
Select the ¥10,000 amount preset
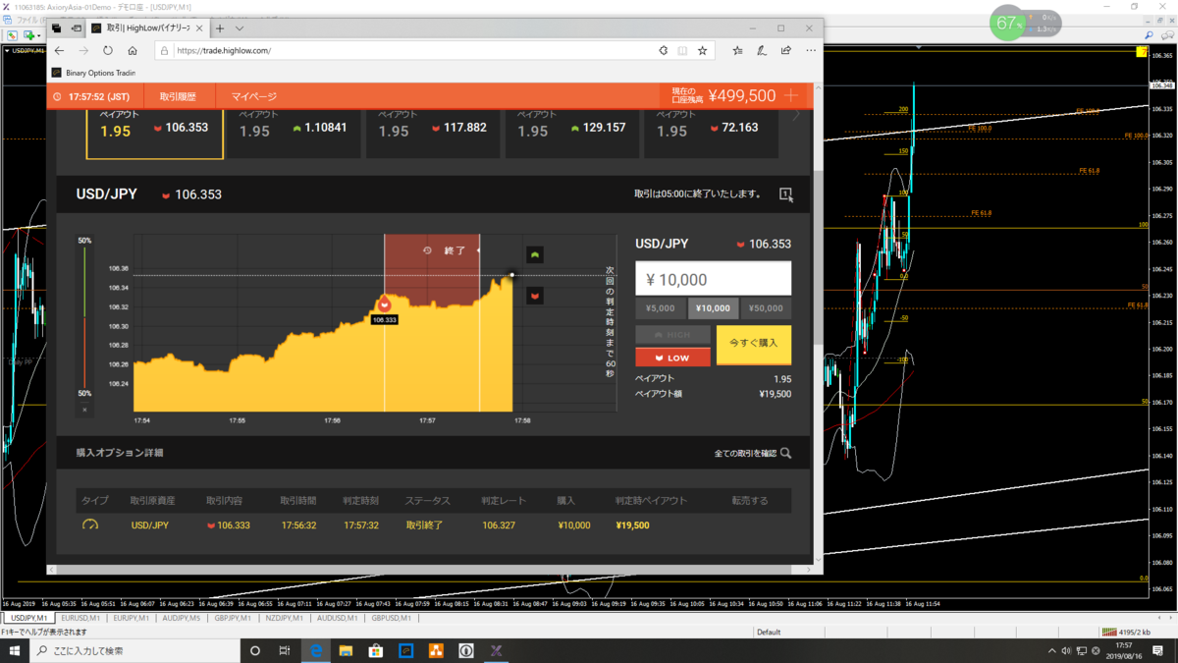point(714,308)
